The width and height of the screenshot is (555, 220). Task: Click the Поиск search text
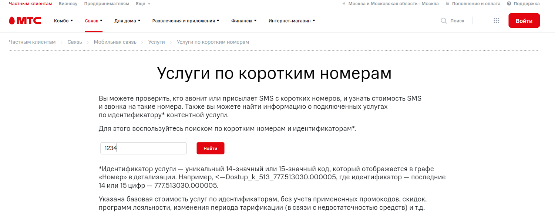(x=457, y=21)
